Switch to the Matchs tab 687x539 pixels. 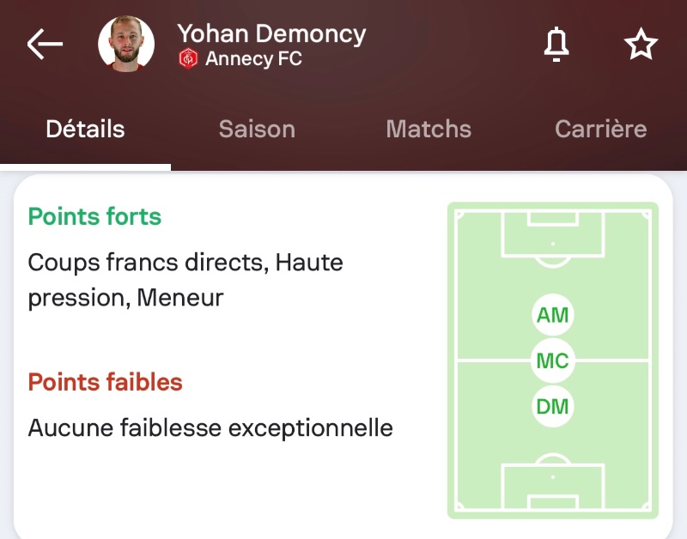[429, 130]
